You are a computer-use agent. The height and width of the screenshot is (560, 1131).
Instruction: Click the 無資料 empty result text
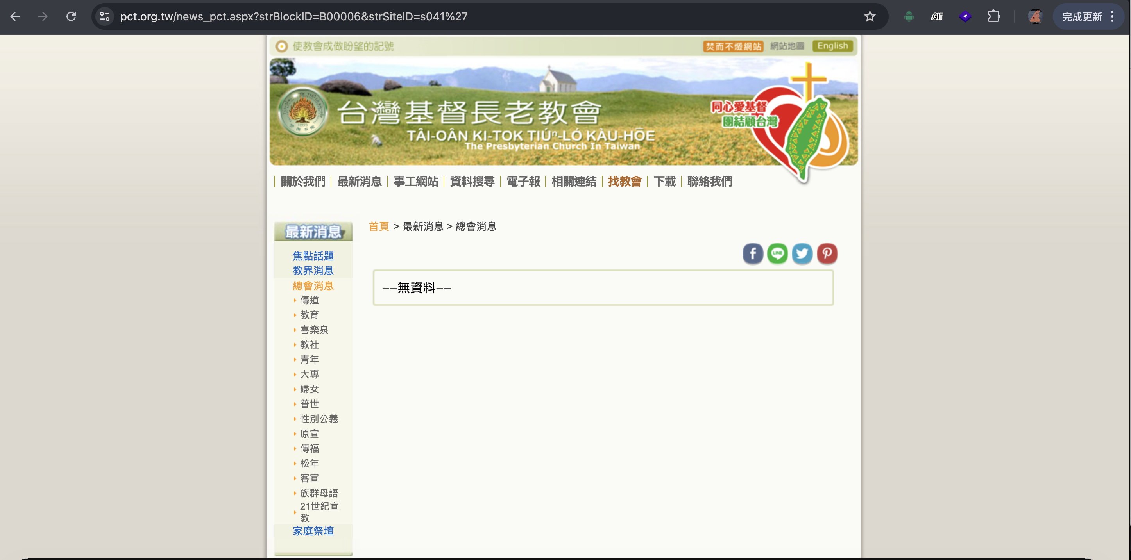click(416, 288)
